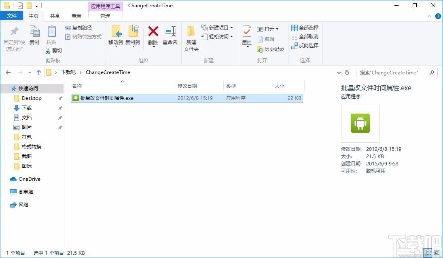
Task: Unpin Desktop using its pin icon
Action: (60, 98)
